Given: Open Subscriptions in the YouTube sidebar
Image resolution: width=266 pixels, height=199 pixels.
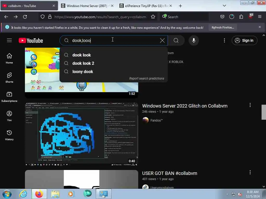Looking at the screenshot, I should pyautogui.click(x=9, y=97).
